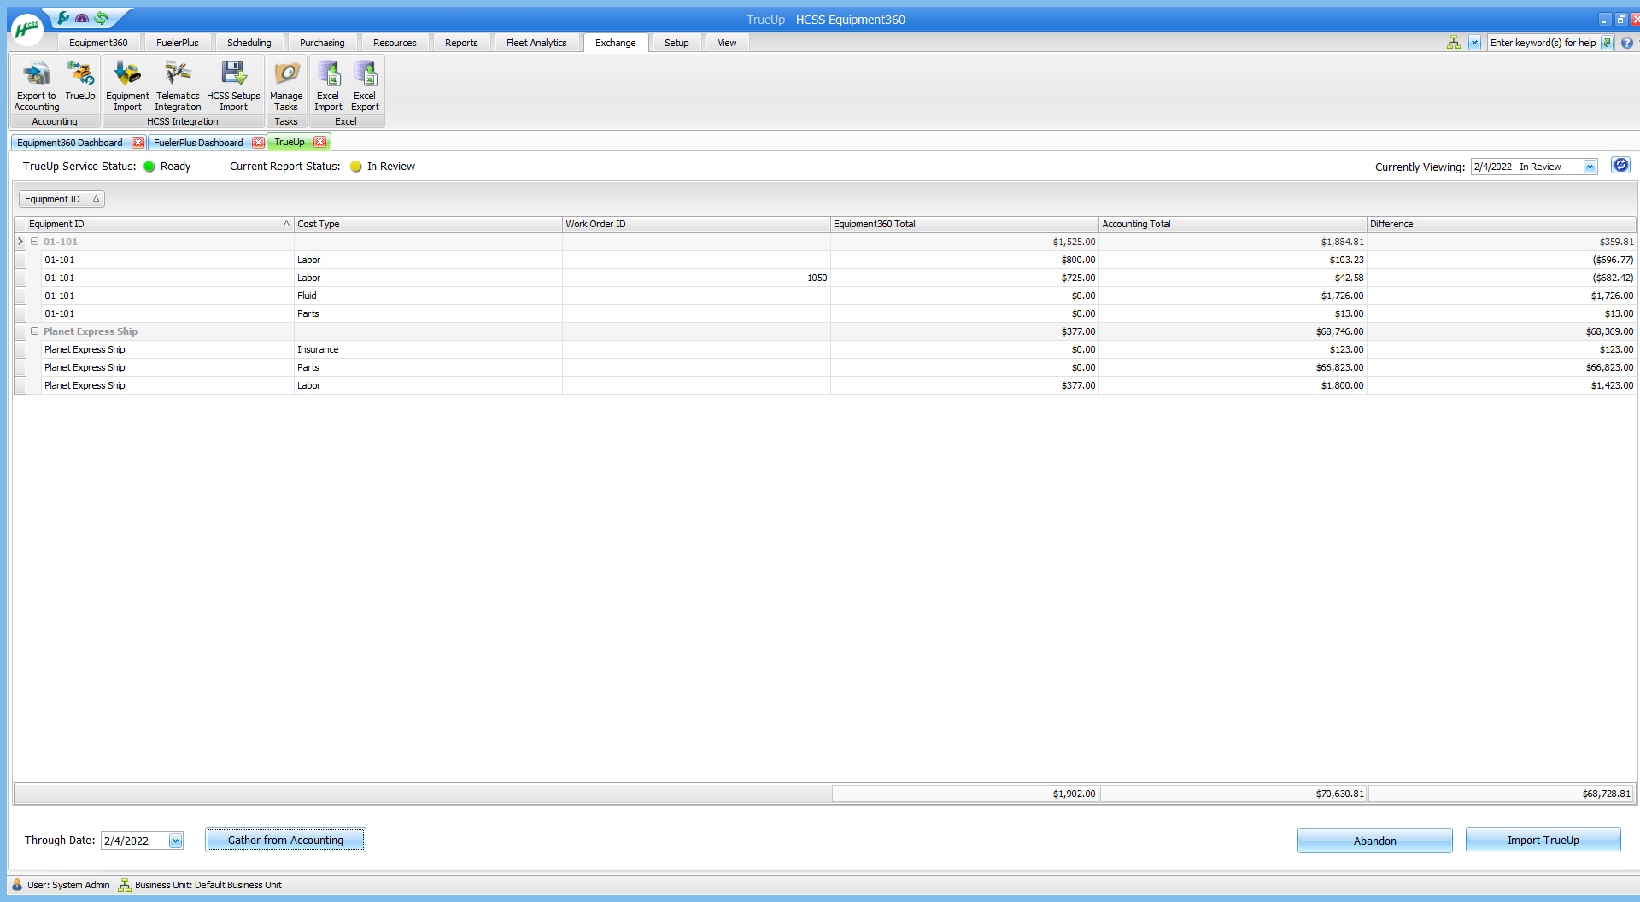
Task: Click the Abandon button
Action: [1374, 840]
